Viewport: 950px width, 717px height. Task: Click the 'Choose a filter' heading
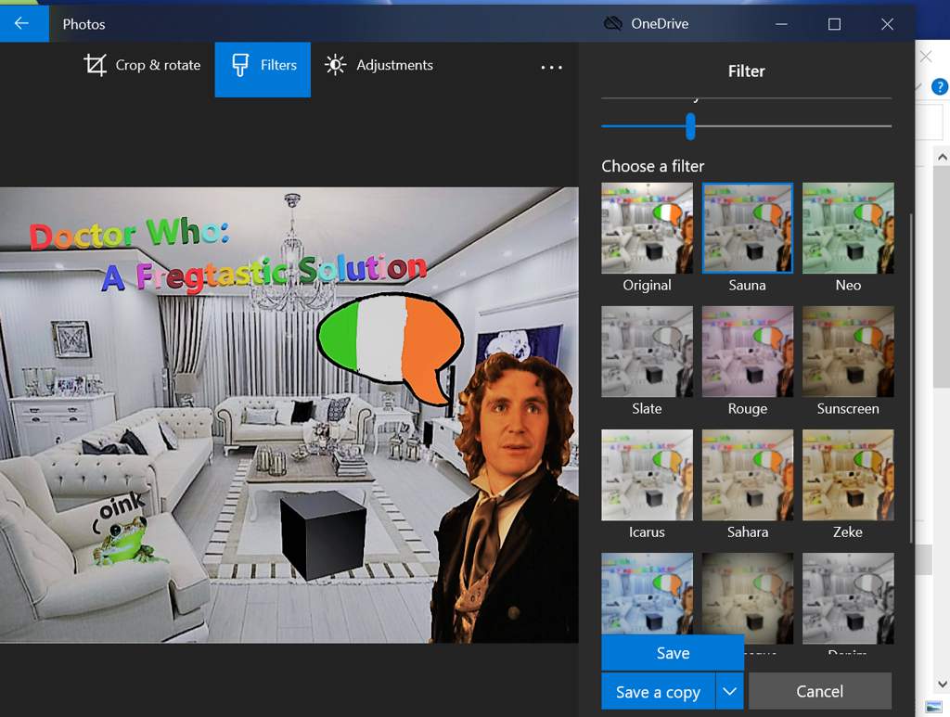click(x=652, y=166)
